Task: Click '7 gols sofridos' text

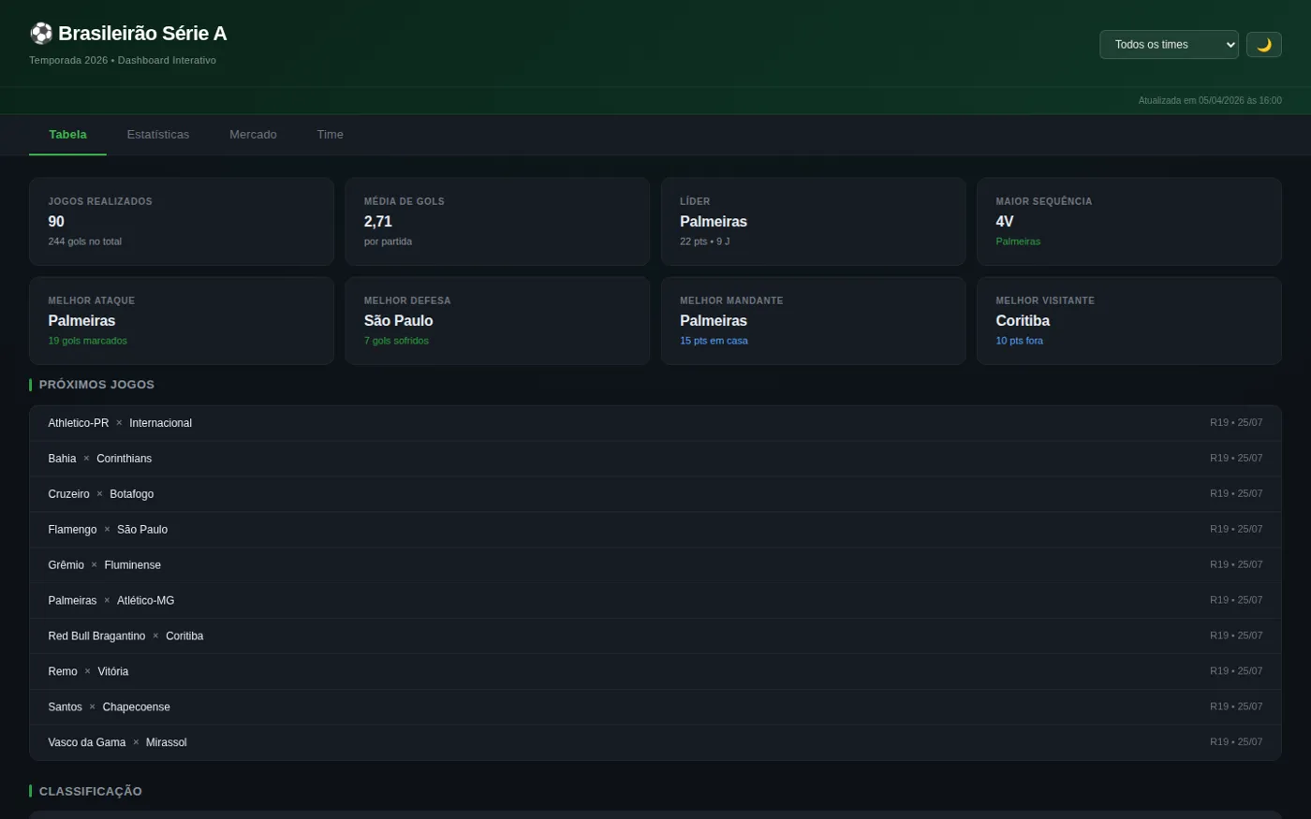Action: [x=396, y=341]
